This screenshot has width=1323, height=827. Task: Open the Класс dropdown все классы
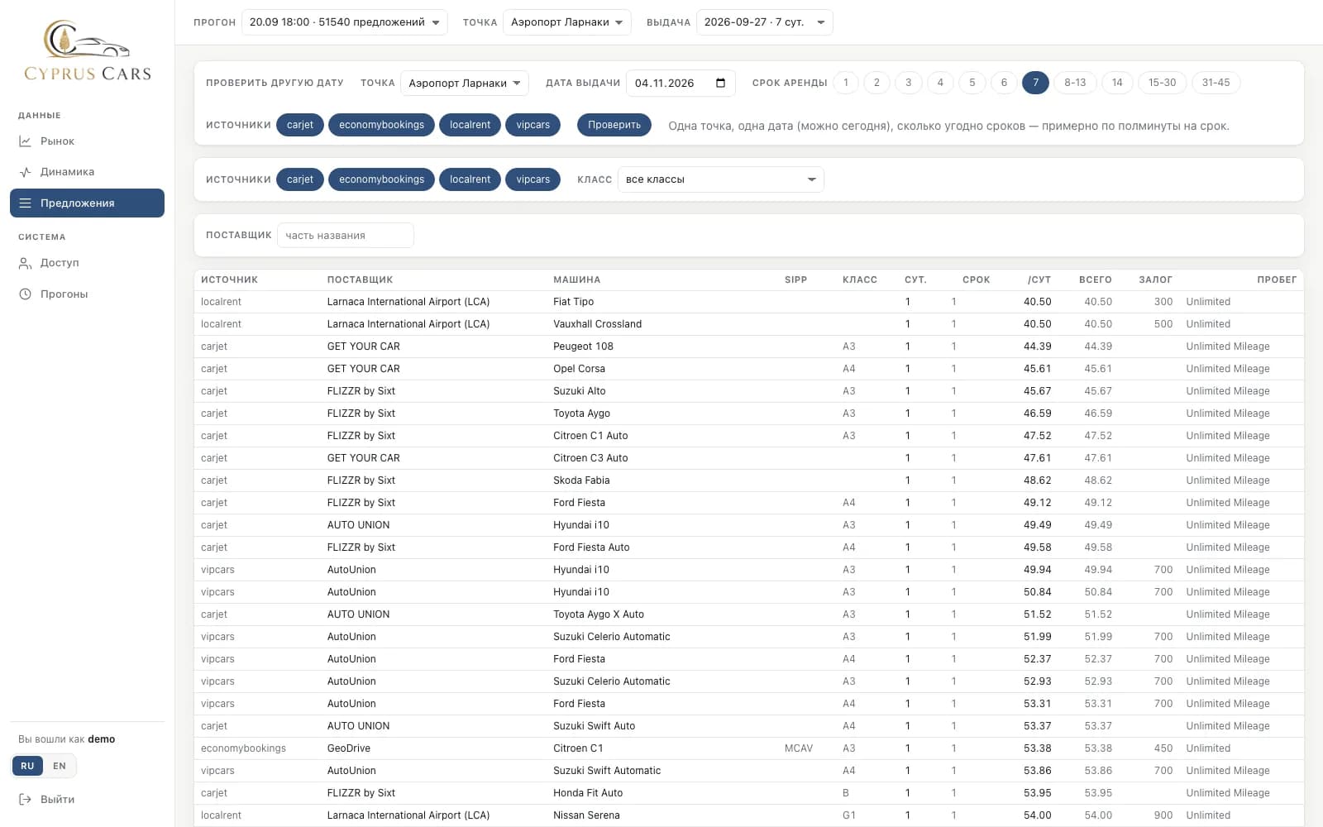point(720,179)
